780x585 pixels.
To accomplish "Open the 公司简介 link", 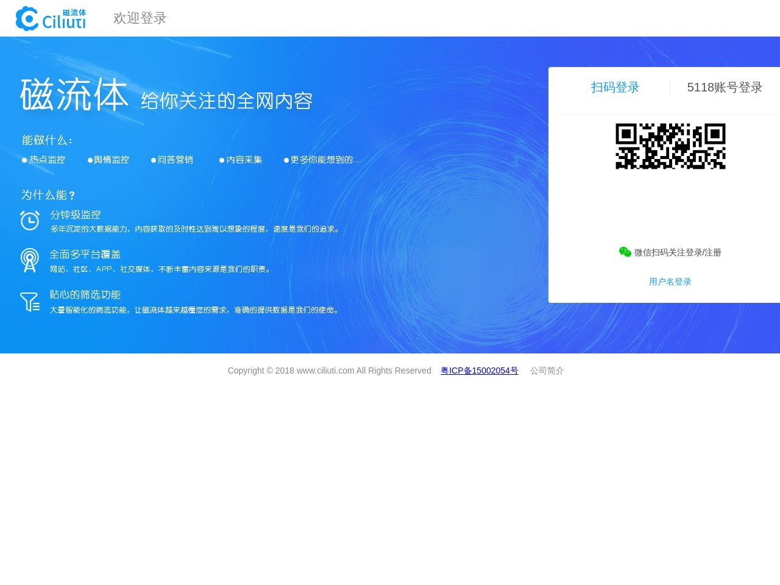I will 547,370.
